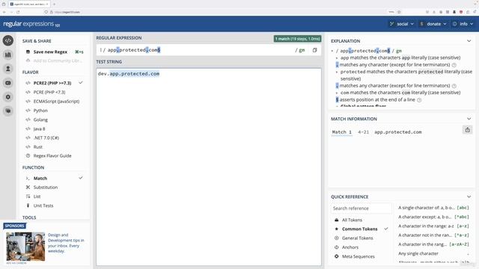Viewport: 479px width, 269px height.
Task: Click the Regex Flavor Guide icon
Action: (28, 155)
